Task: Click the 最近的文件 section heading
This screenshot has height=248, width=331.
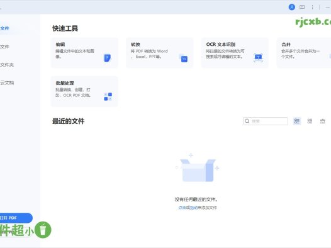Action: click(69, 121)
